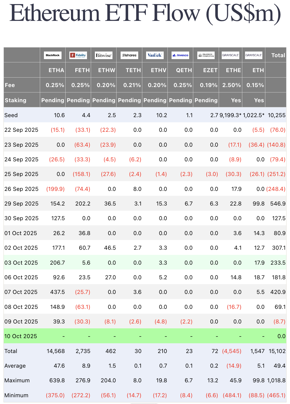
Task: Click the (251.2) total for 25 Sep
Action: 276,174
